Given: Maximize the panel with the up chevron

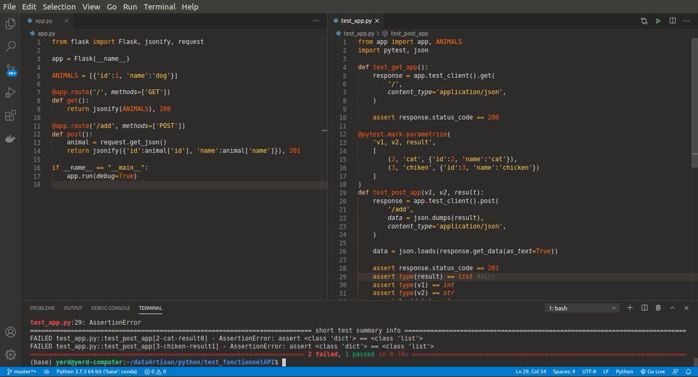Looking at the screenshot, I should (x=672, y=308).
